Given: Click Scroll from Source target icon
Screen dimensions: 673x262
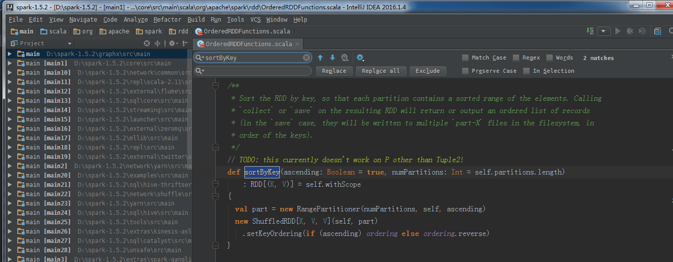Looking at the screenshot, I should point(146,43).
